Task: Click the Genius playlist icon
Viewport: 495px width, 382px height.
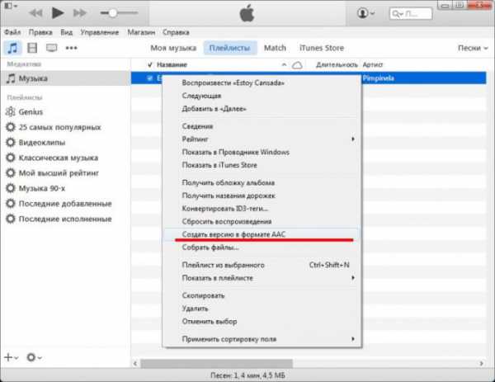Action: click(x=11, y=111)
